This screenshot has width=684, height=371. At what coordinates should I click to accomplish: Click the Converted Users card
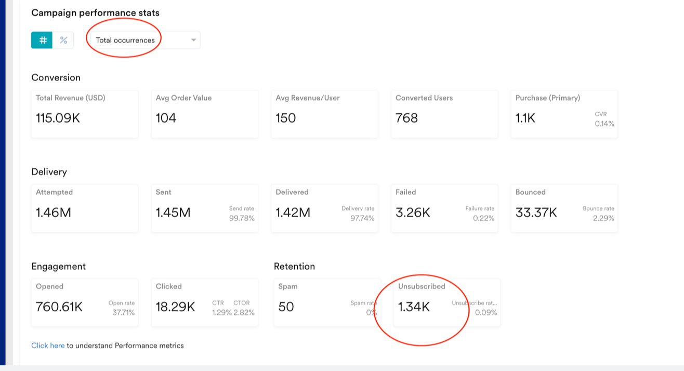pos(444,114)
